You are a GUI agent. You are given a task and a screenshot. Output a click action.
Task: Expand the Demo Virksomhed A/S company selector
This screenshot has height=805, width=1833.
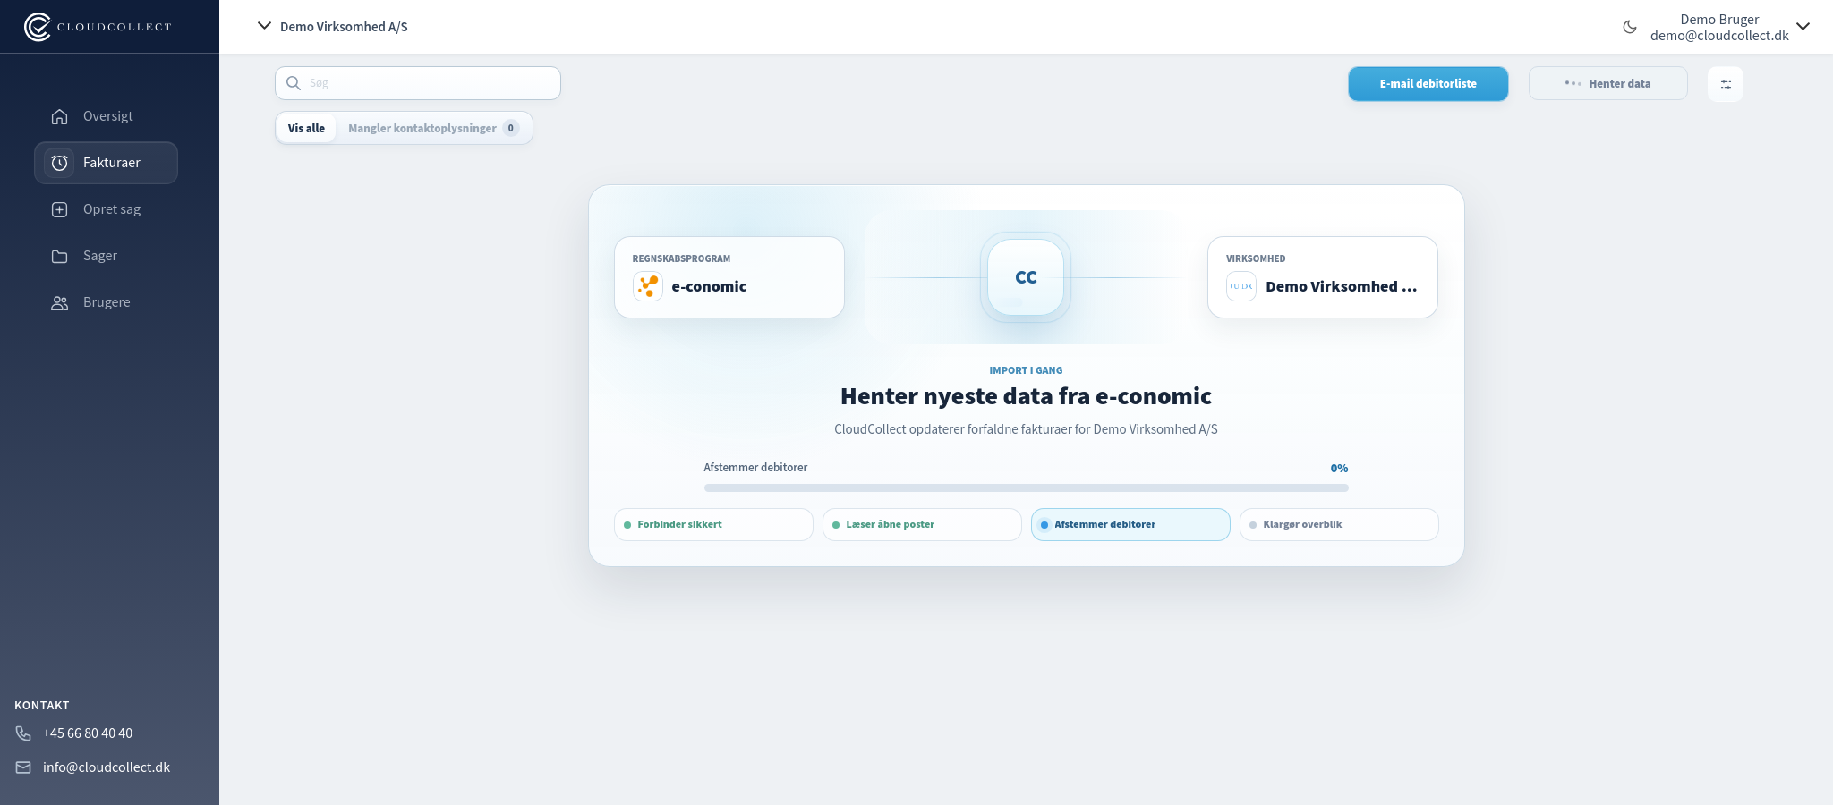(x=333, y=27)
